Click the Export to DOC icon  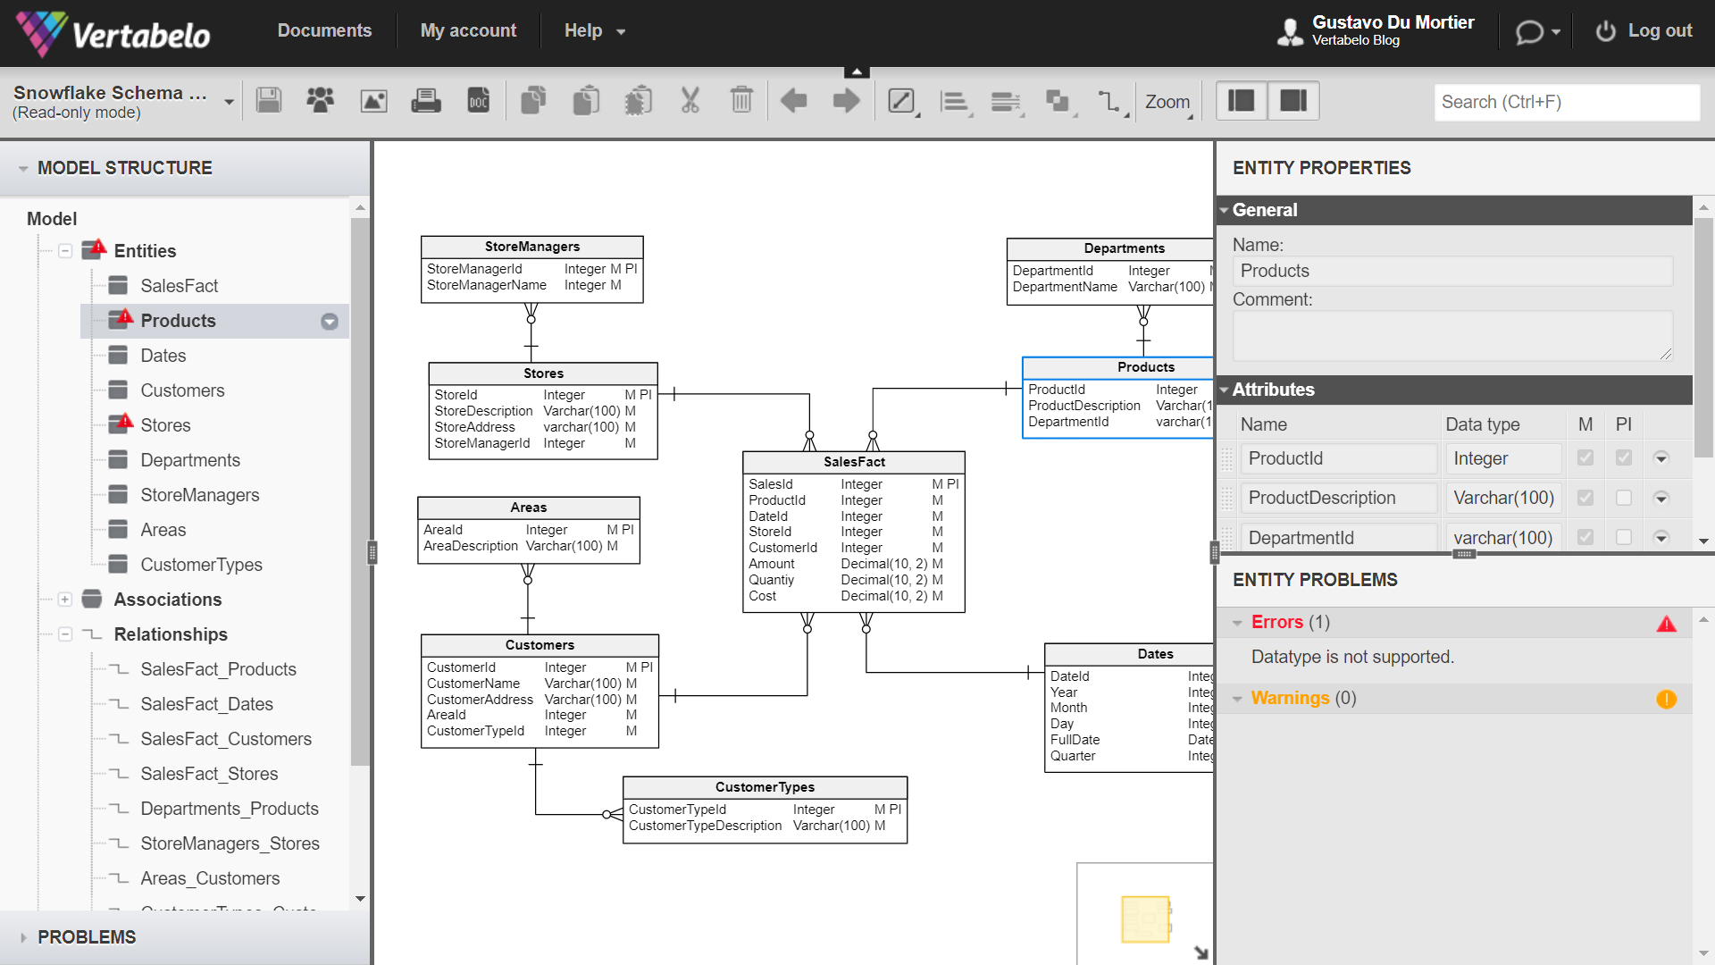477,101
